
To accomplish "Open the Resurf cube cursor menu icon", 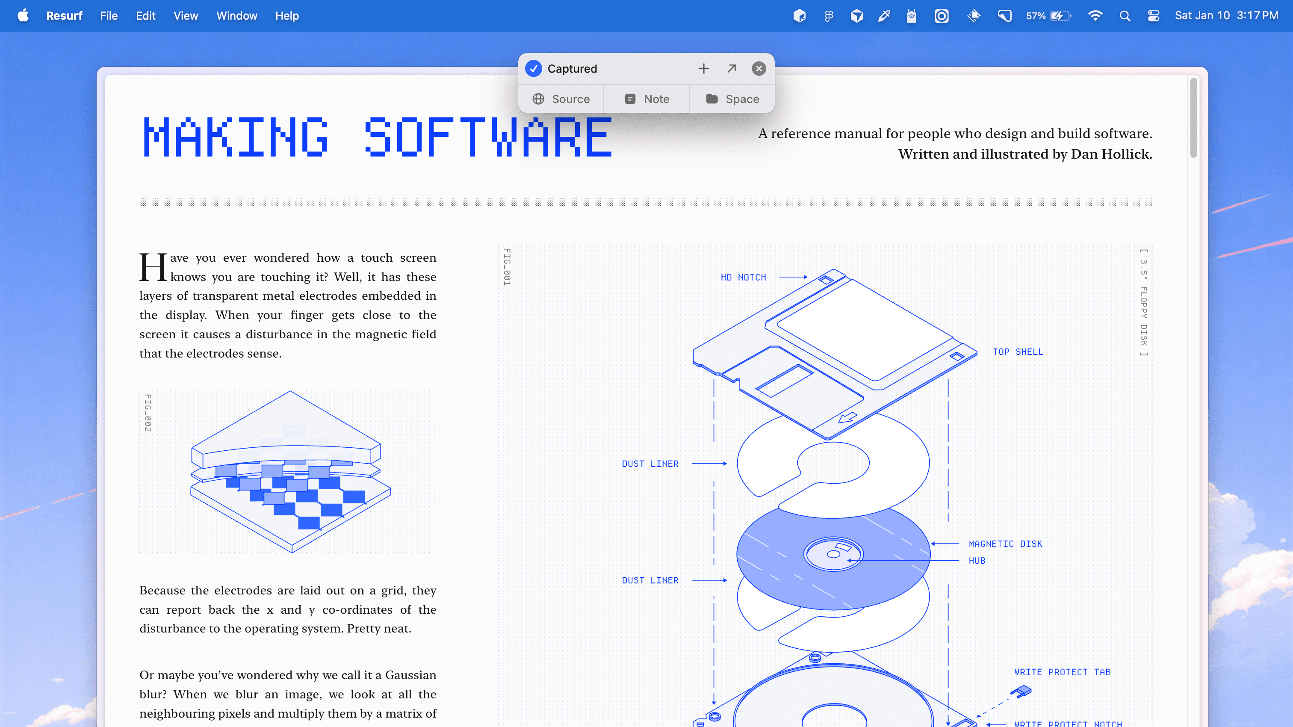I will coord(800,16).
